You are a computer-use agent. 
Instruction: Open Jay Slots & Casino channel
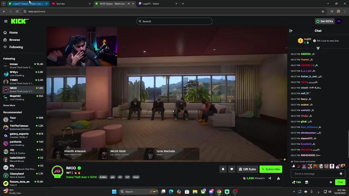click(23, 151)
